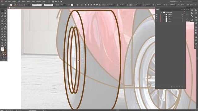198x111 pixels.
Task: Open the Essentials workspace switcher
Action: [x=174, y=2]
